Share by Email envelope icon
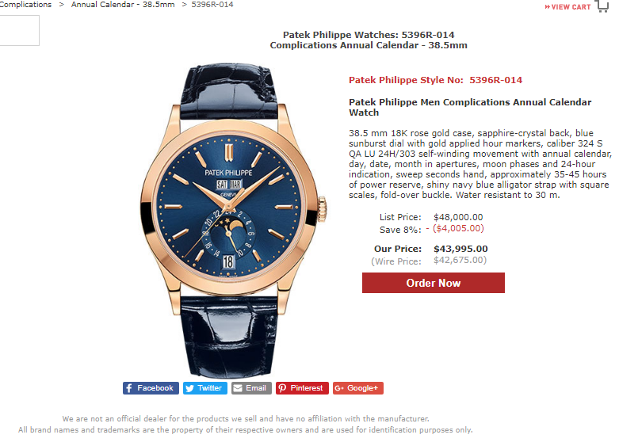Screen dimensions: 619x446 238,388
